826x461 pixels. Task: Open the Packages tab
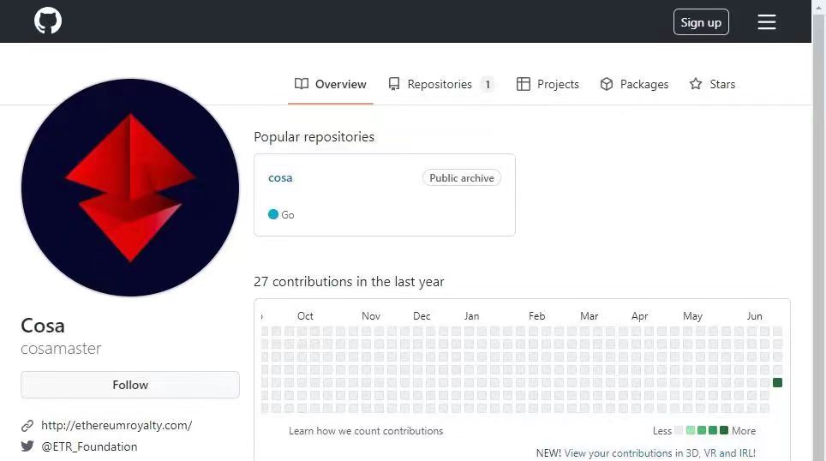pos(643,84)
